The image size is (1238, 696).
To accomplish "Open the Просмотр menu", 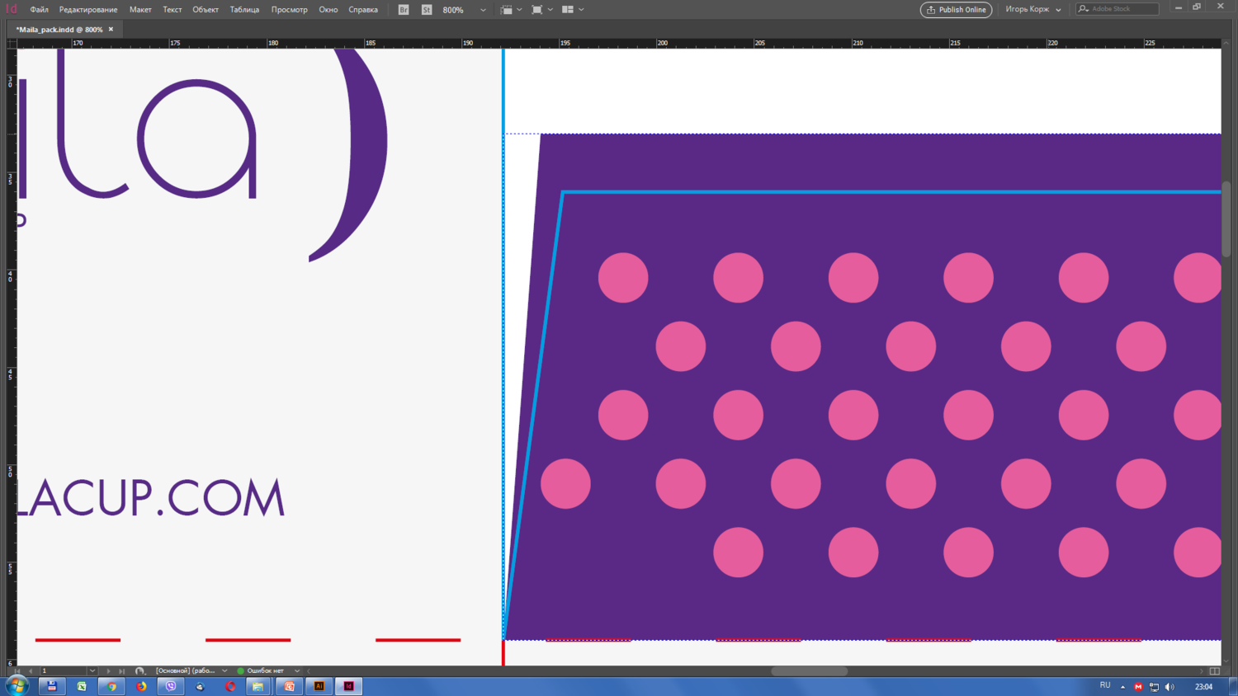I will pos(289,10).
